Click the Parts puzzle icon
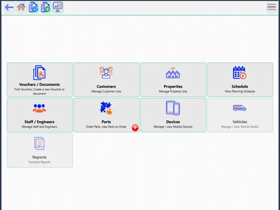The height and width of the screenshot is (210, 280). [106, 108]
